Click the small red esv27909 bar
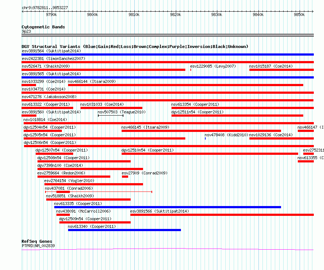 tap(125, 177)
